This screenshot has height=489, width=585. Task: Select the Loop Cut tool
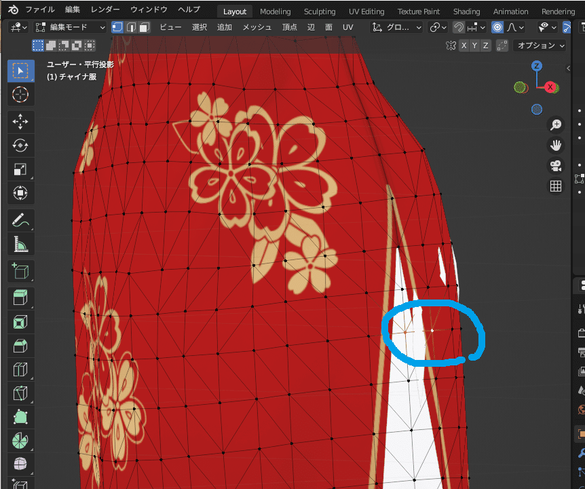[x=21, y=370]
